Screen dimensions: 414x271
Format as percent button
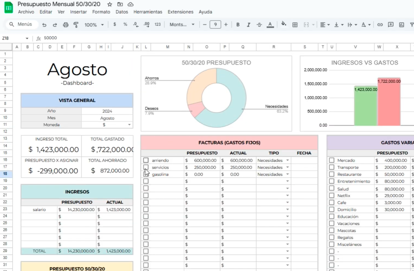click(x=125, y=25)
